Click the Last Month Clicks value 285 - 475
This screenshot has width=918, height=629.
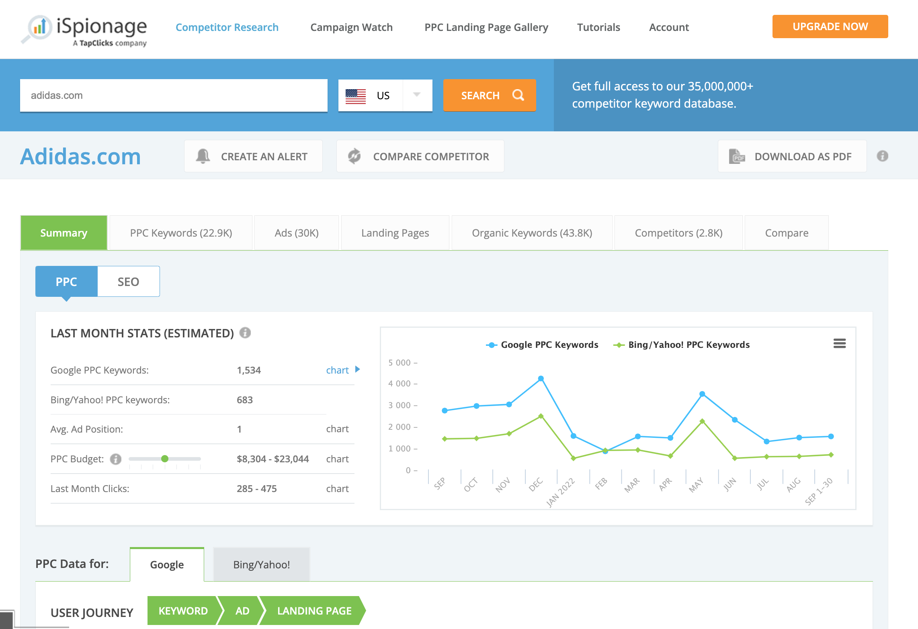click(257, 488)
